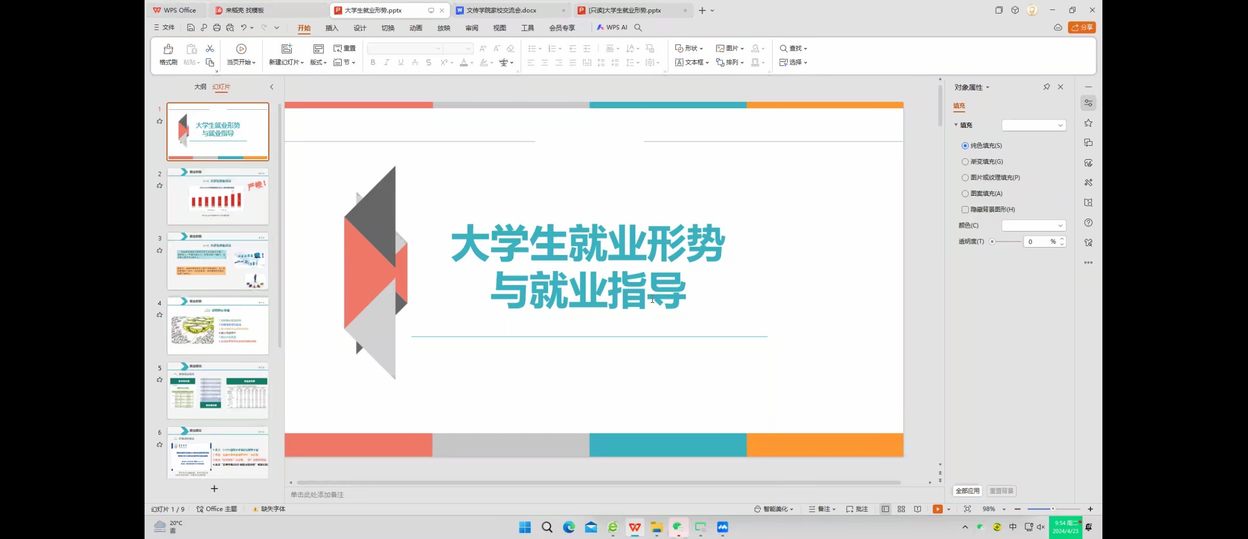Click the New Slide (新建幻灯片) icon
Viewport: 1248px width, 539px height.
tap(287, 49)
